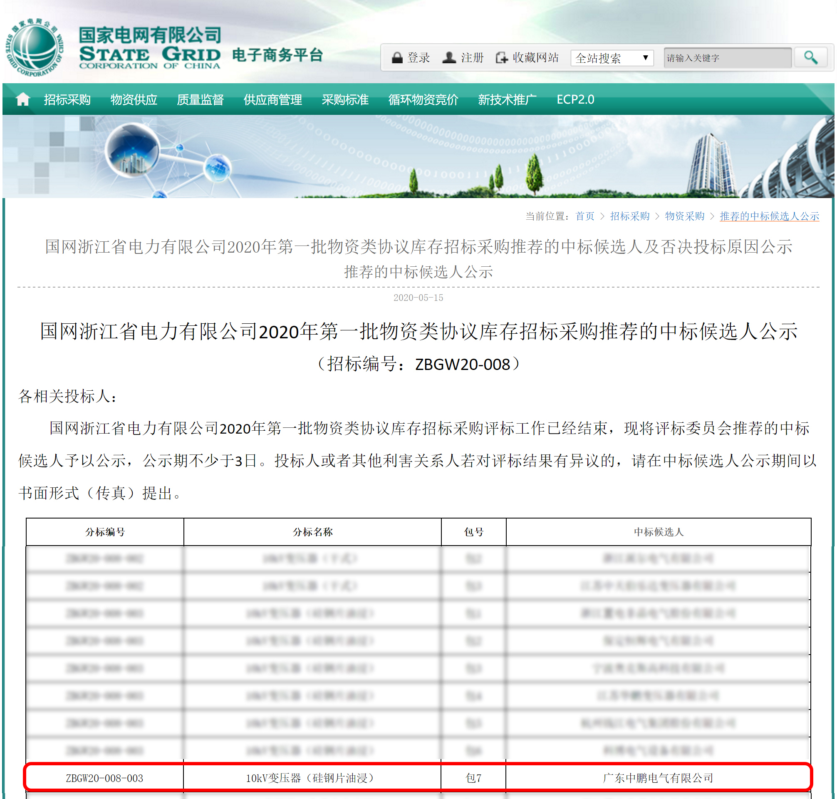Follow the 推荐的中标候选人公示 breadcrumb link

pyautogui.click(x=769, y=216)
